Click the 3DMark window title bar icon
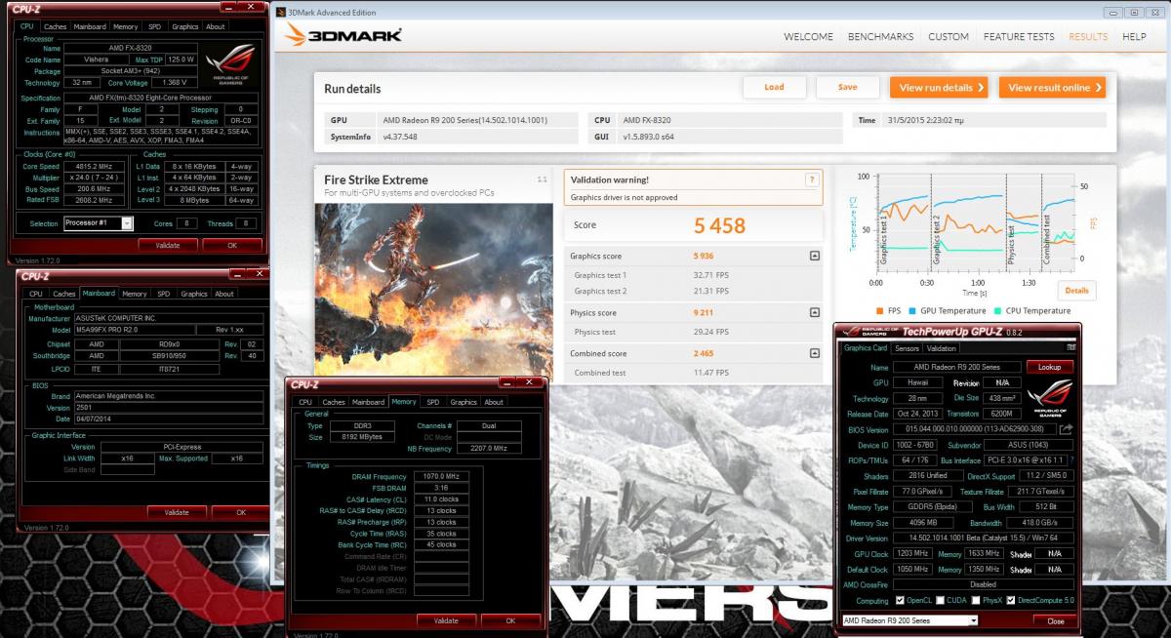Image resolution: width=1171 pixels, height=638 pixels. click(283, 12)
